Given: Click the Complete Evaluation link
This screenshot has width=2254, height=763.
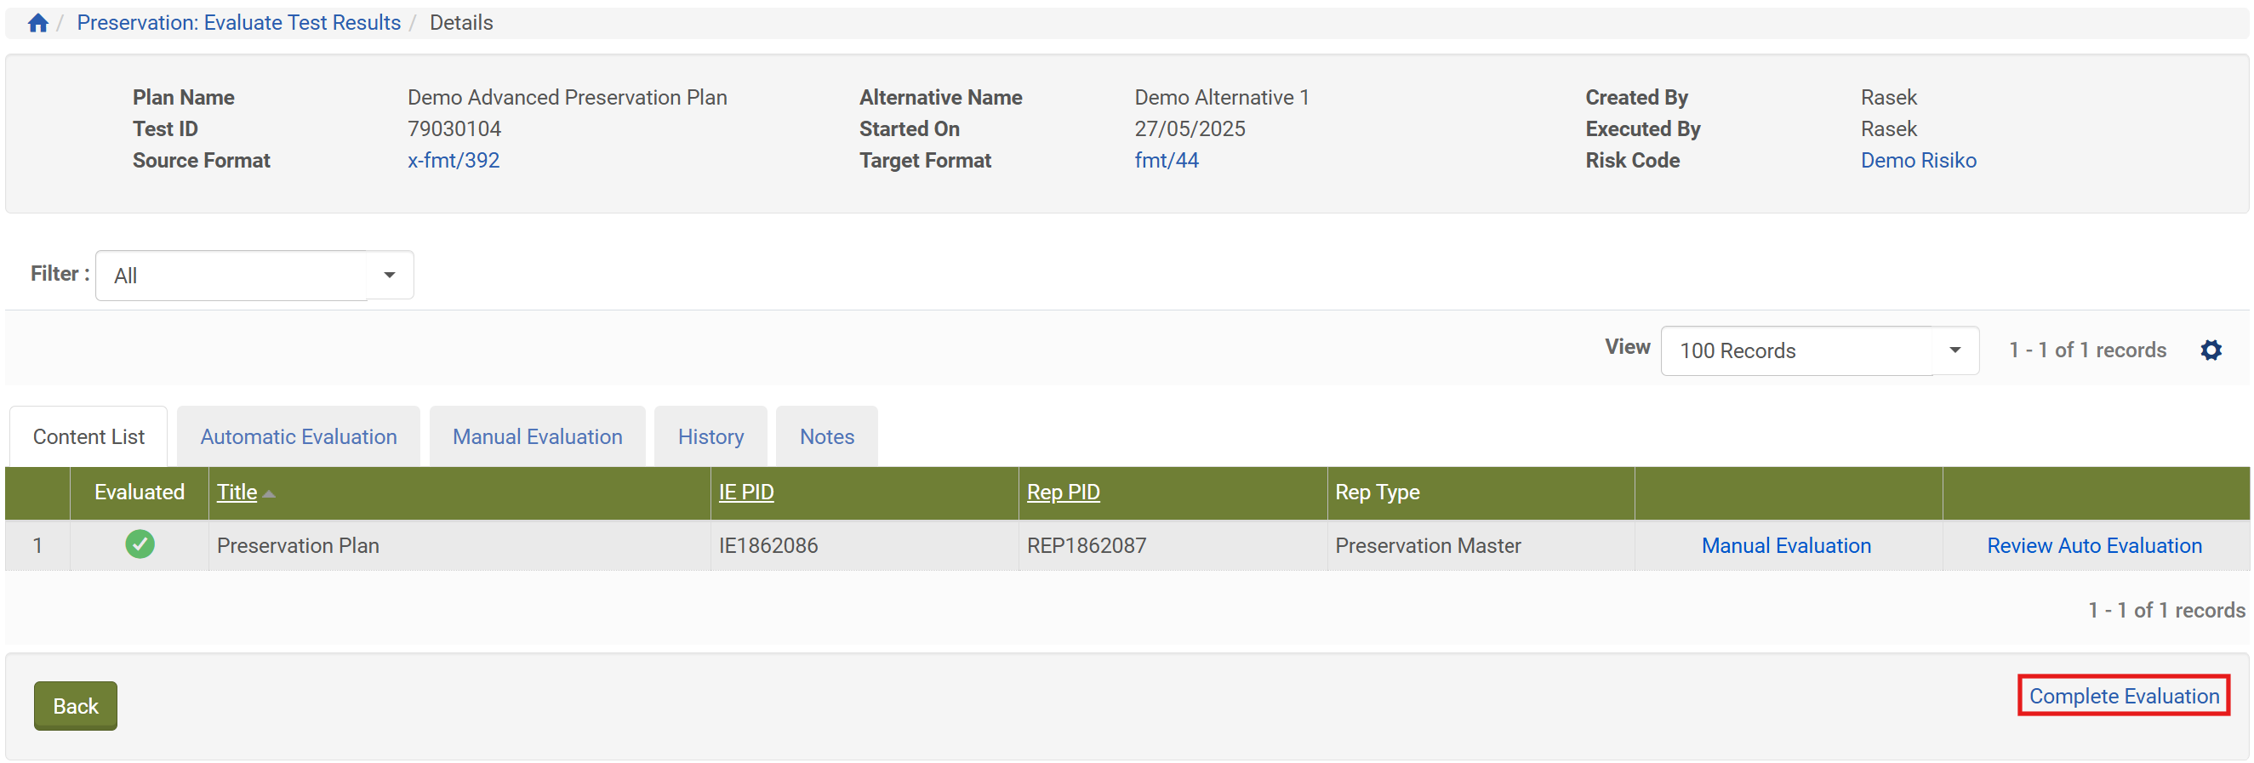Looking at the screenshot, I should (2124, 696).
